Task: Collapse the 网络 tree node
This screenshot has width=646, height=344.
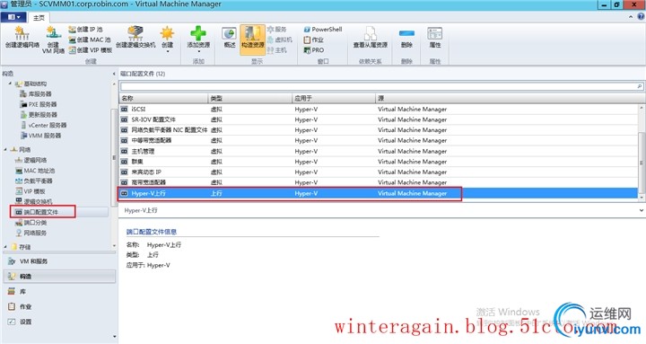Action: [5, 149]
